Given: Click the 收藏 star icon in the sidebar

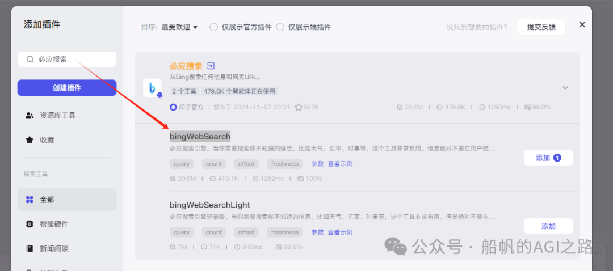Looking at the screenshot, I should 30,140.
